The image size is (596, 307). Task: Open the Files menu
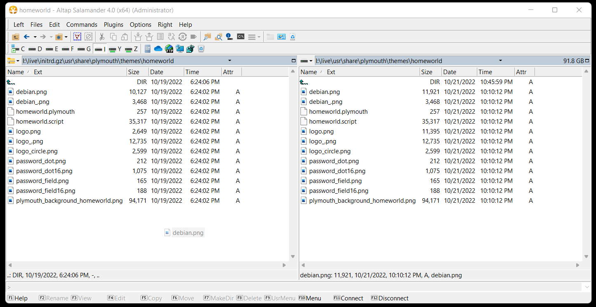pyautogui.click(x=37, y=25)
